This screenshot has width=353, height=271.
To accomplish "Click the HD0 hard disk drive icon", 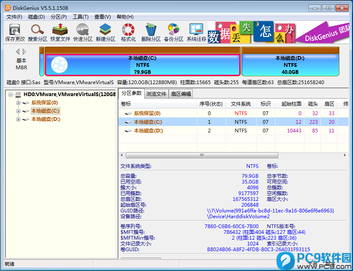I will (x=19, y=94).
